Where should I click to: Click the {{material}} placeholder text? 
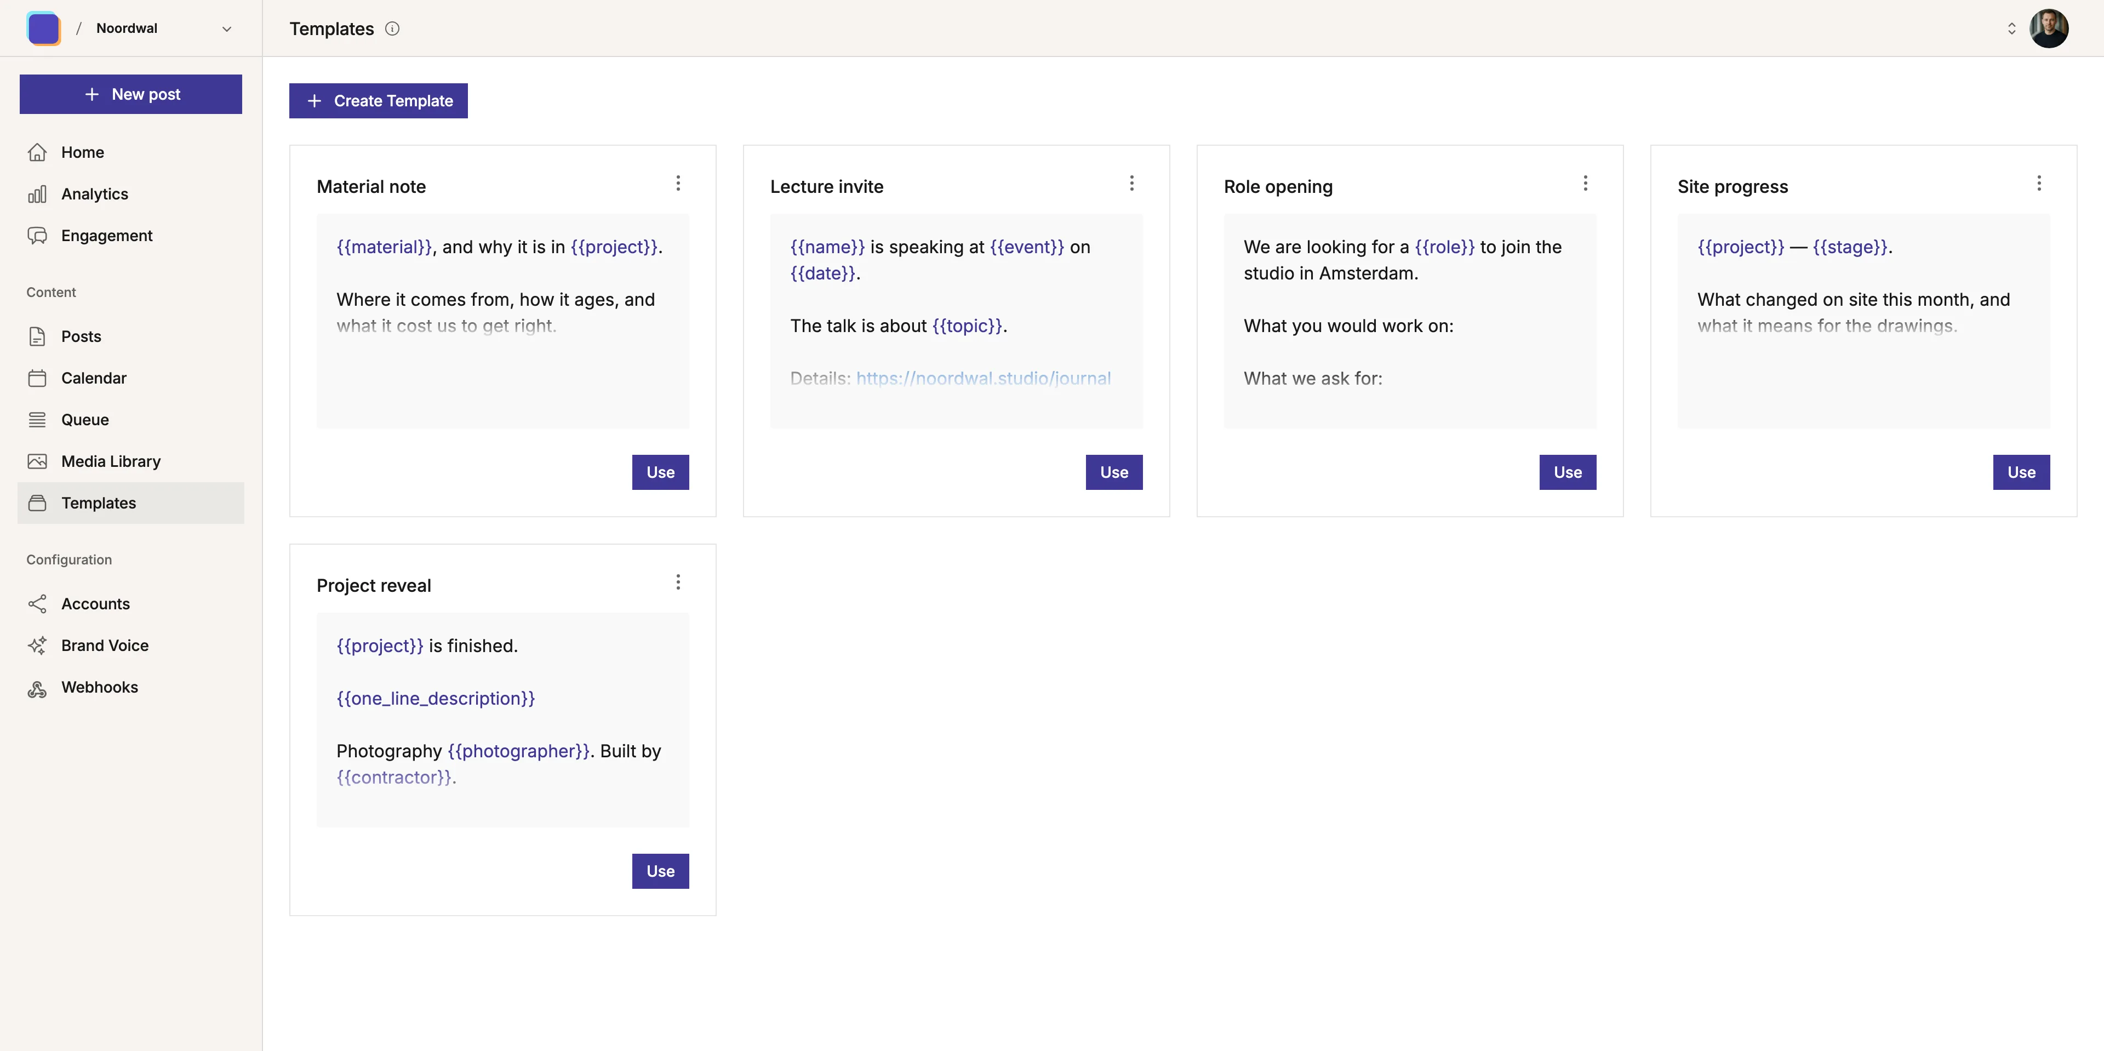385,247
